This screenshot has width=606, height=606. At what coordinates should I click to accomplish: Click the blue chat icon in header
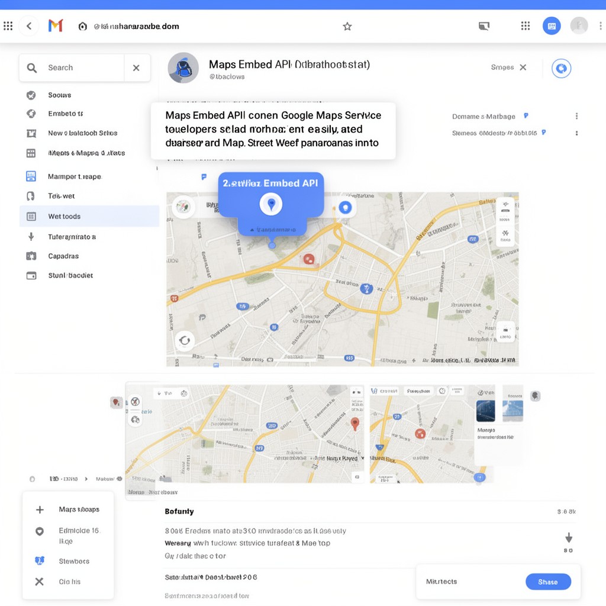pyautogui.click(x=552, y=26)
